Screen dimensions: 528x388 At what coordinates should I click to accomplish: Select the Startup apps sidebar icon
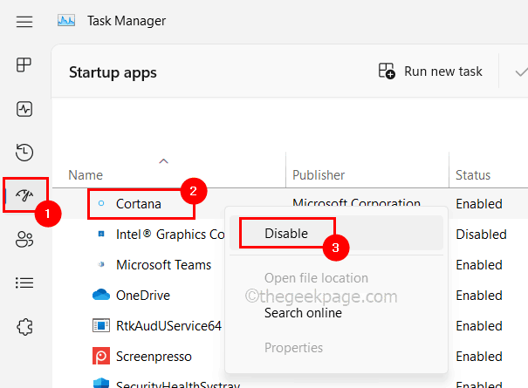click(25, 195)
